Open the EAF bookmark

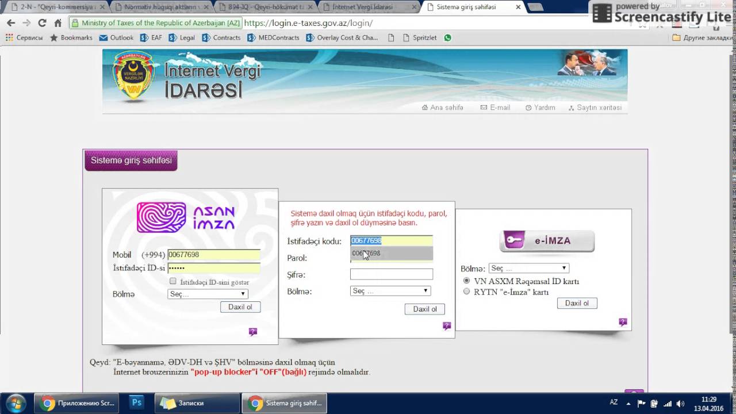(151, 37)
